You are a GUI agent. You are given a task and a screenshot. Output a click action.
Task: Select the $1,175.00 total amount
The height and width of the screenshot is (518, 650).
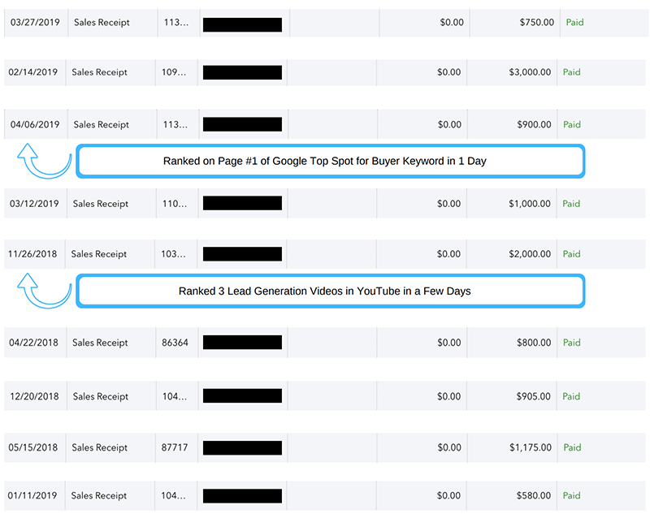pyautogui.click(x=531, y=447)
